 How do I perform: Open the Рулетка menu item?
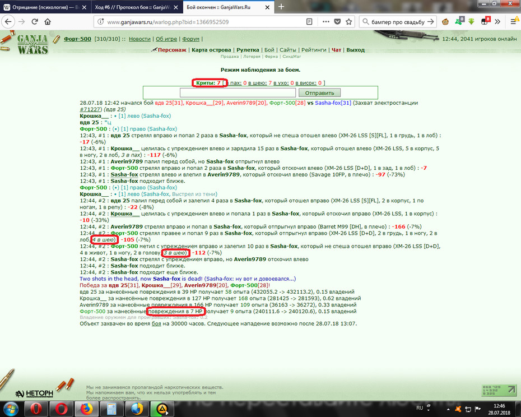tap(248, 50)
